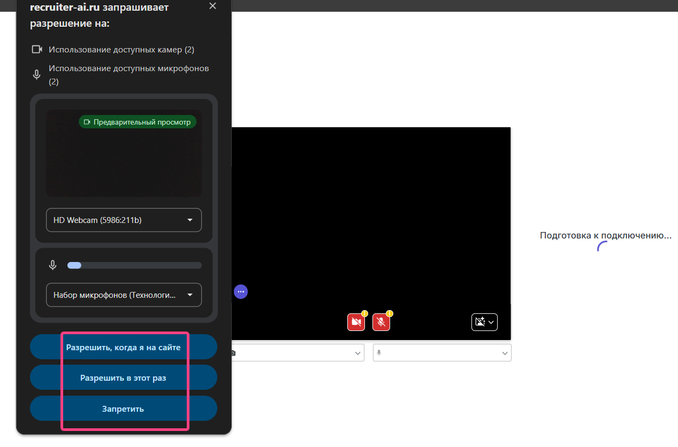The width and height of the screenshot is (678, 447).
Task: Click the microphone icon in the permission list
Action: tap(37, 75)
